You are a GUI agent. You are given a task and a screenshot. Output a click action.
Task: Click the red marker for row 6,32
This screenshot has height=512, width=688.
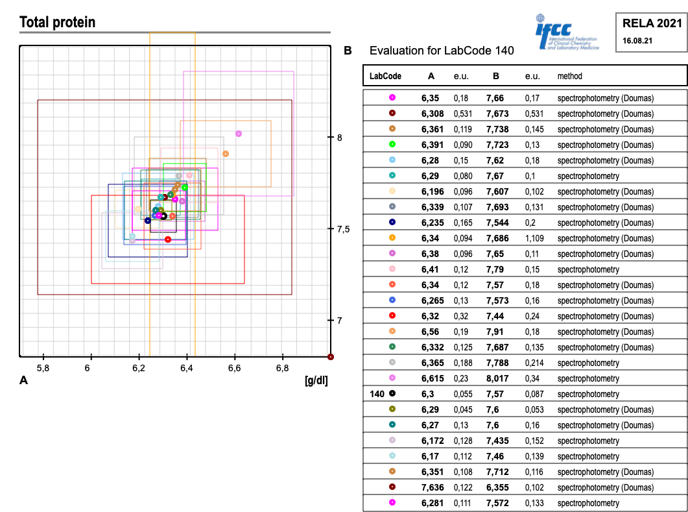point(392,316)
